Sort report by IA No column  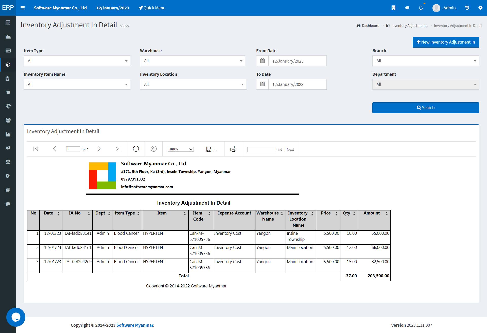[89, 214]
